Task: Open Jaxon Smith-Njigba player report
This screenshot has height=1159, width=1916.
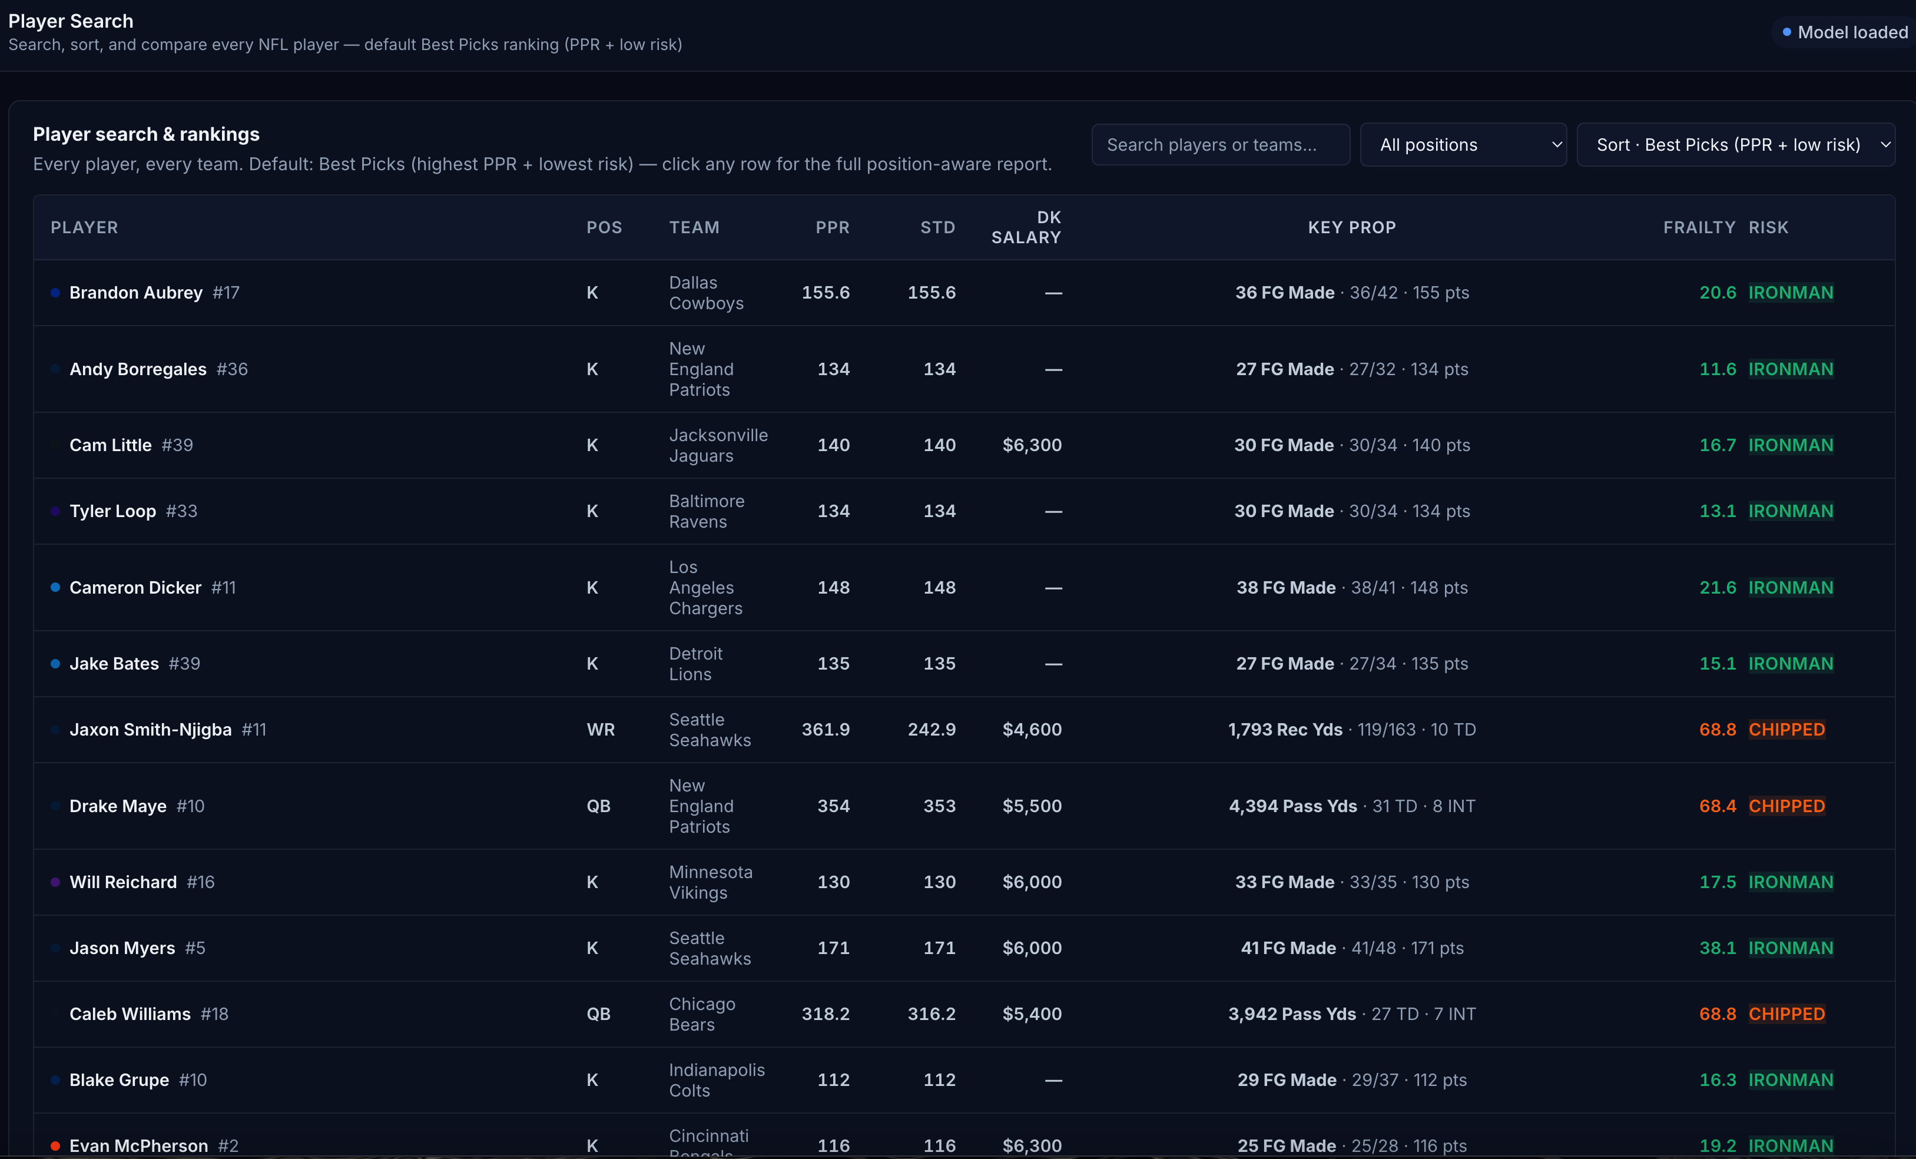Action: point(964,730)
